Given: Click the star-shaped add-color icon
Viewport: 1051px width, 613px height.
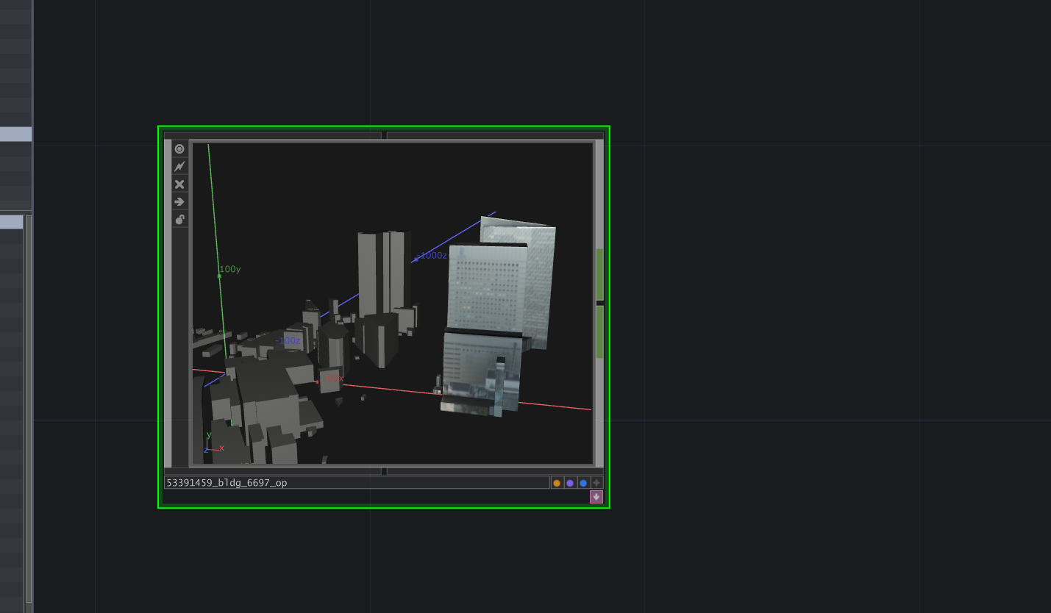Looking at the screenshot, I should click(x=596, y=482).
